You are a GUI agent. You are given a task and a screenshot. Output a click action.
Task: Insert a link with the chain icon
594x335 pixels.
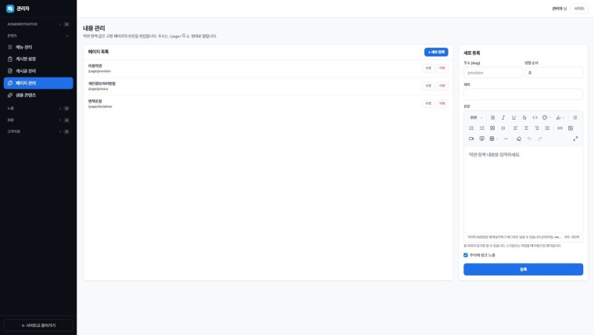(x=560, y=128)
